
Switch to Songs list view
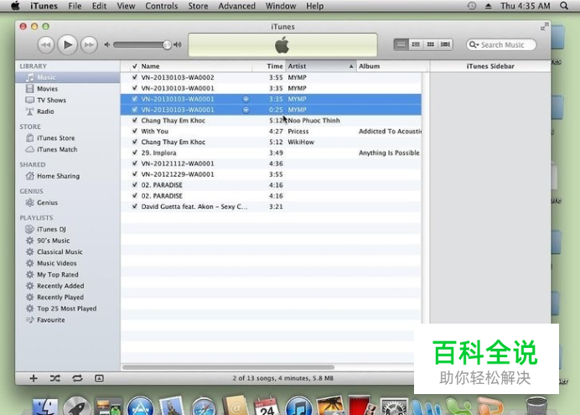(401, 44)
